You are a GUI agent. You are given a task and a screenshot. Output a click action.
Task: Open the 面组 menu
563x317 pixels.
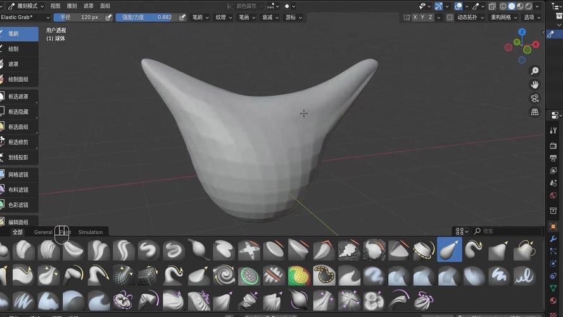pyautogui.click(x=105, y=6)
